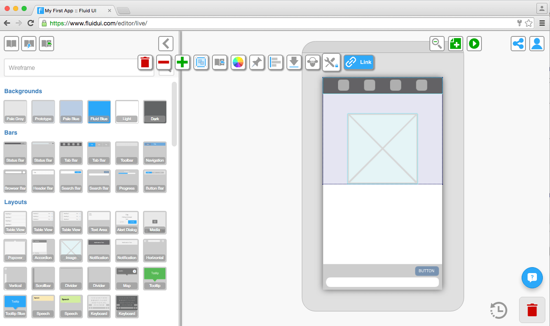
Task: Click the BUTTON widget on the canvas
Action: click(426, 271)
